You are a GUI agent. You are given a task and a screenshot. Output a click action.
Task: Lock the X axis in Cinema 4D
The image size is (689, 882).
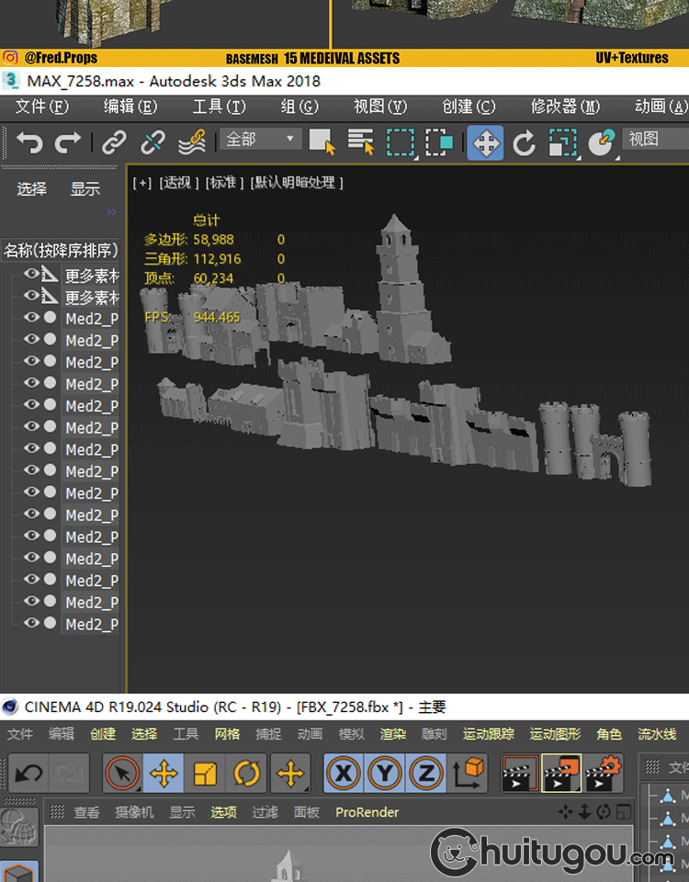click(x=343, y=774)
